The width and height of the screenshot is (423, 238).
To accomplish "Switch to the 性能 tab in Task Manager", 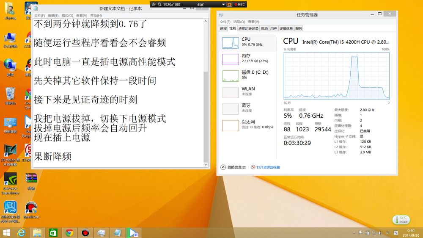I will click(x=233, y=28).
